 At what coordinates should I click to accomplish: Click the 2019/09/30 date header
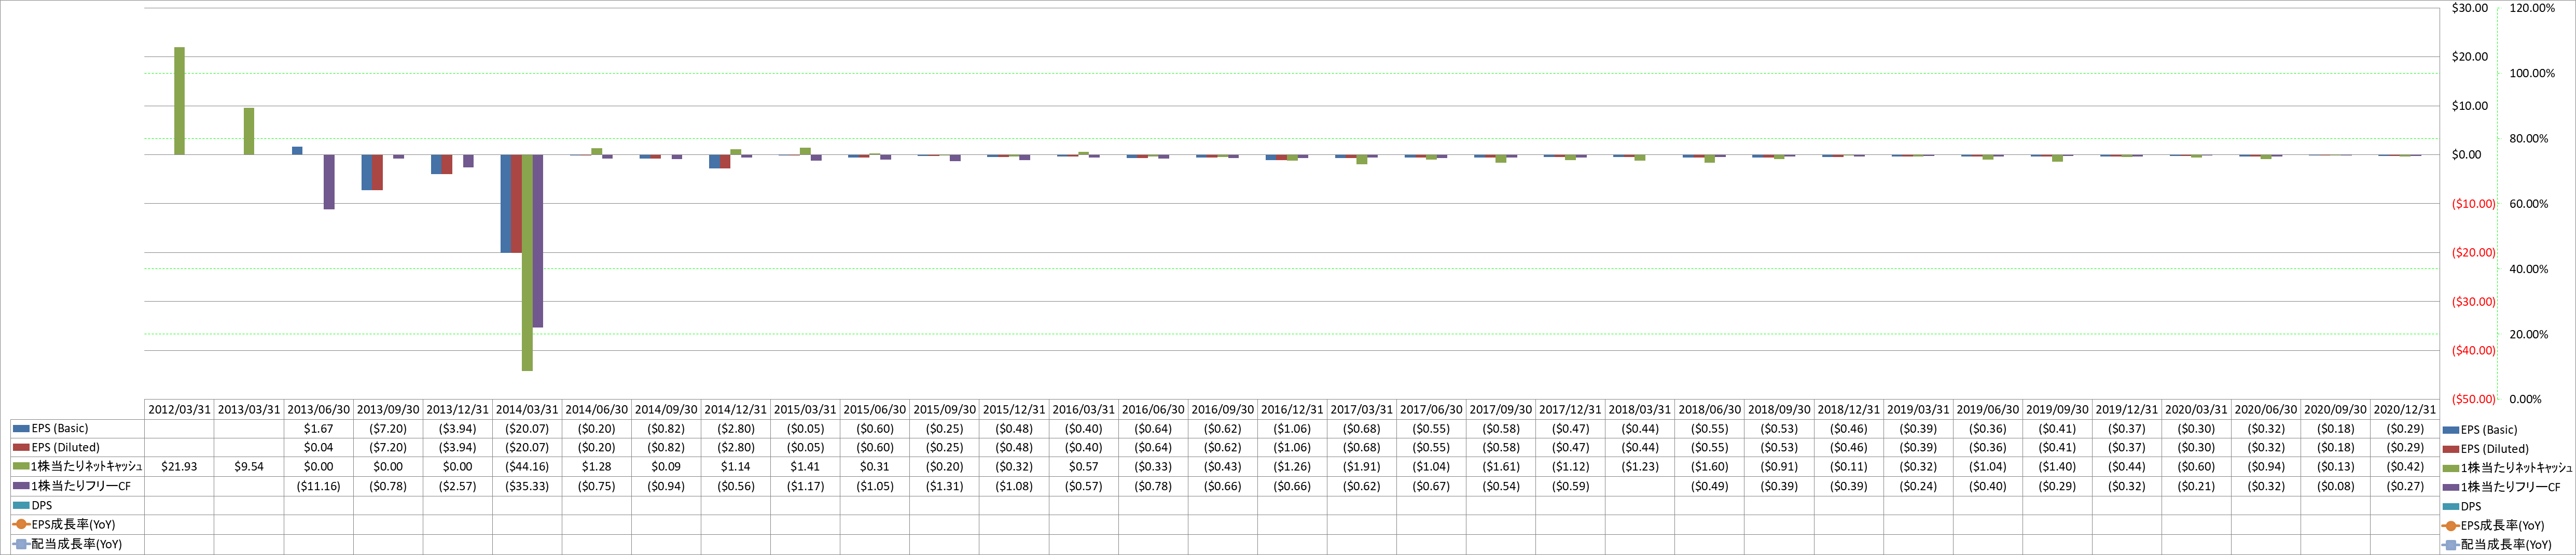click(2057, 409)
